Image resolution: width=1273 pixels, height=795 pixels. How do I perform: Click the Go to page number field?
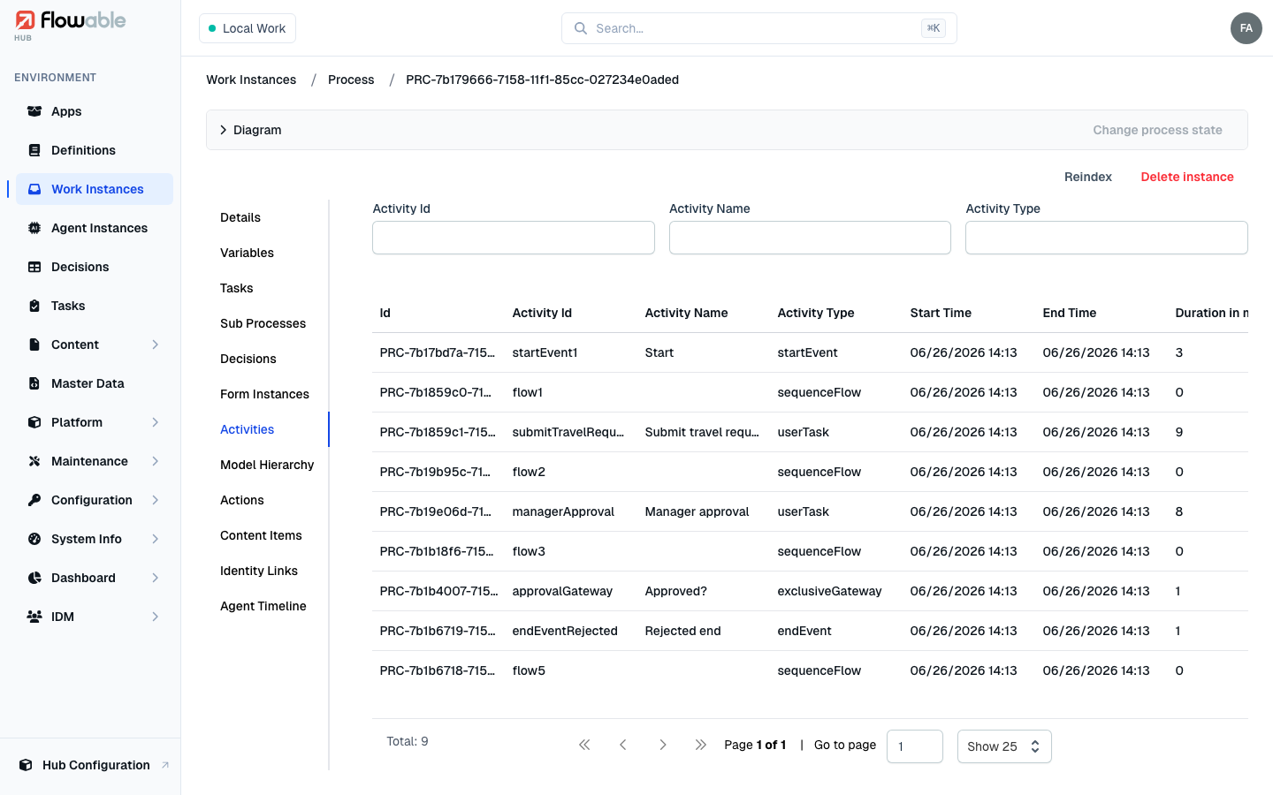tap(915, 746)
